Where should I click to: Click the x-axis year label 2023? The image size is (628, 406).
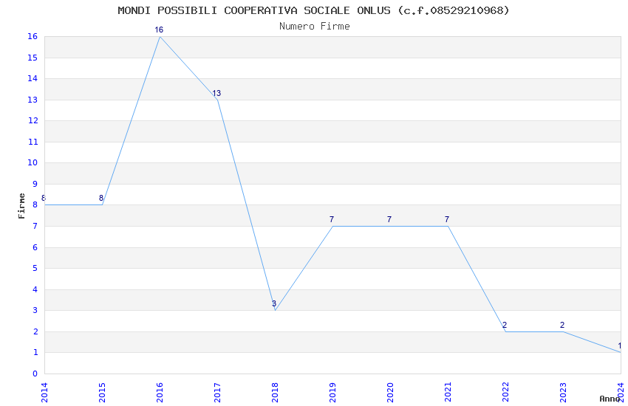coord(564,393)
